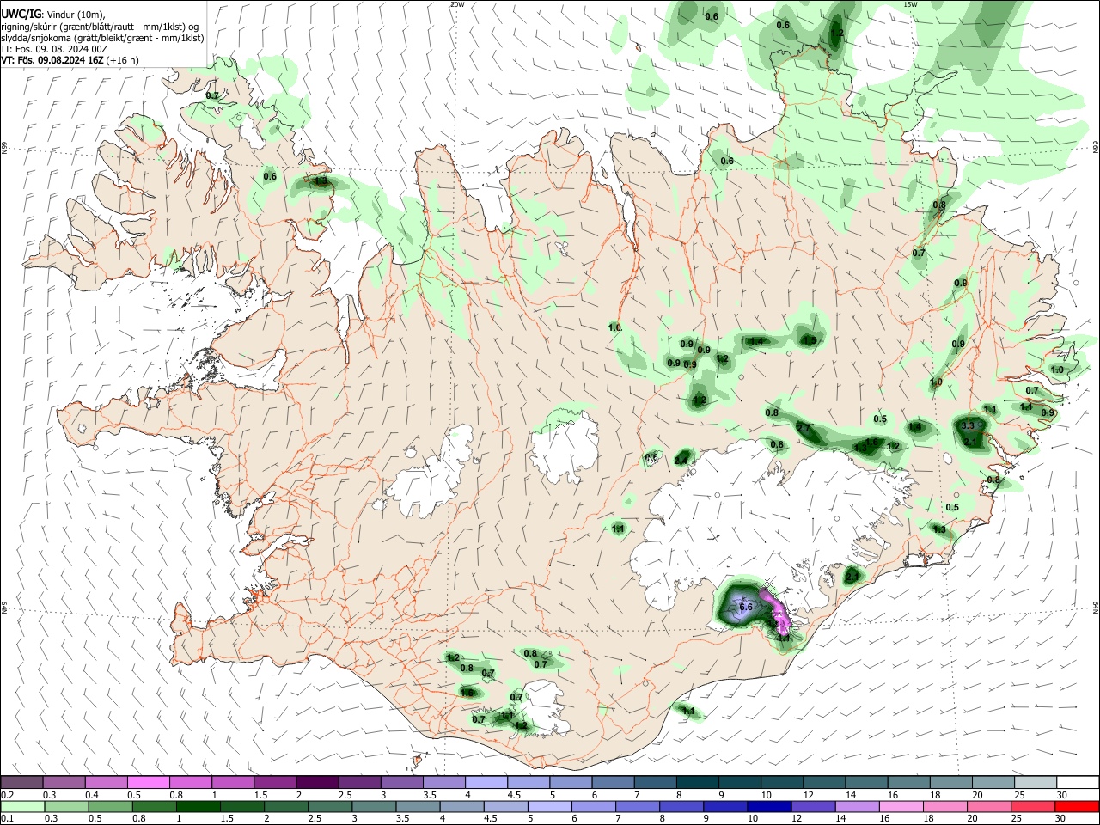The image size is (1100, 825).
Task: Pick the palest green swatch labeled 0.1
Action: pos(22,806)
